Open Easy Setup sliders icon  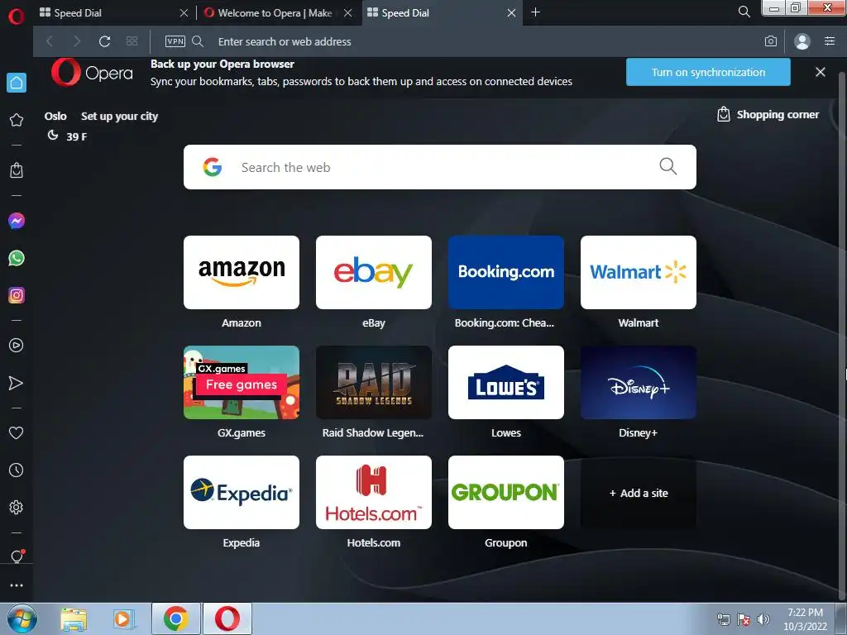(x=830, y=41)
